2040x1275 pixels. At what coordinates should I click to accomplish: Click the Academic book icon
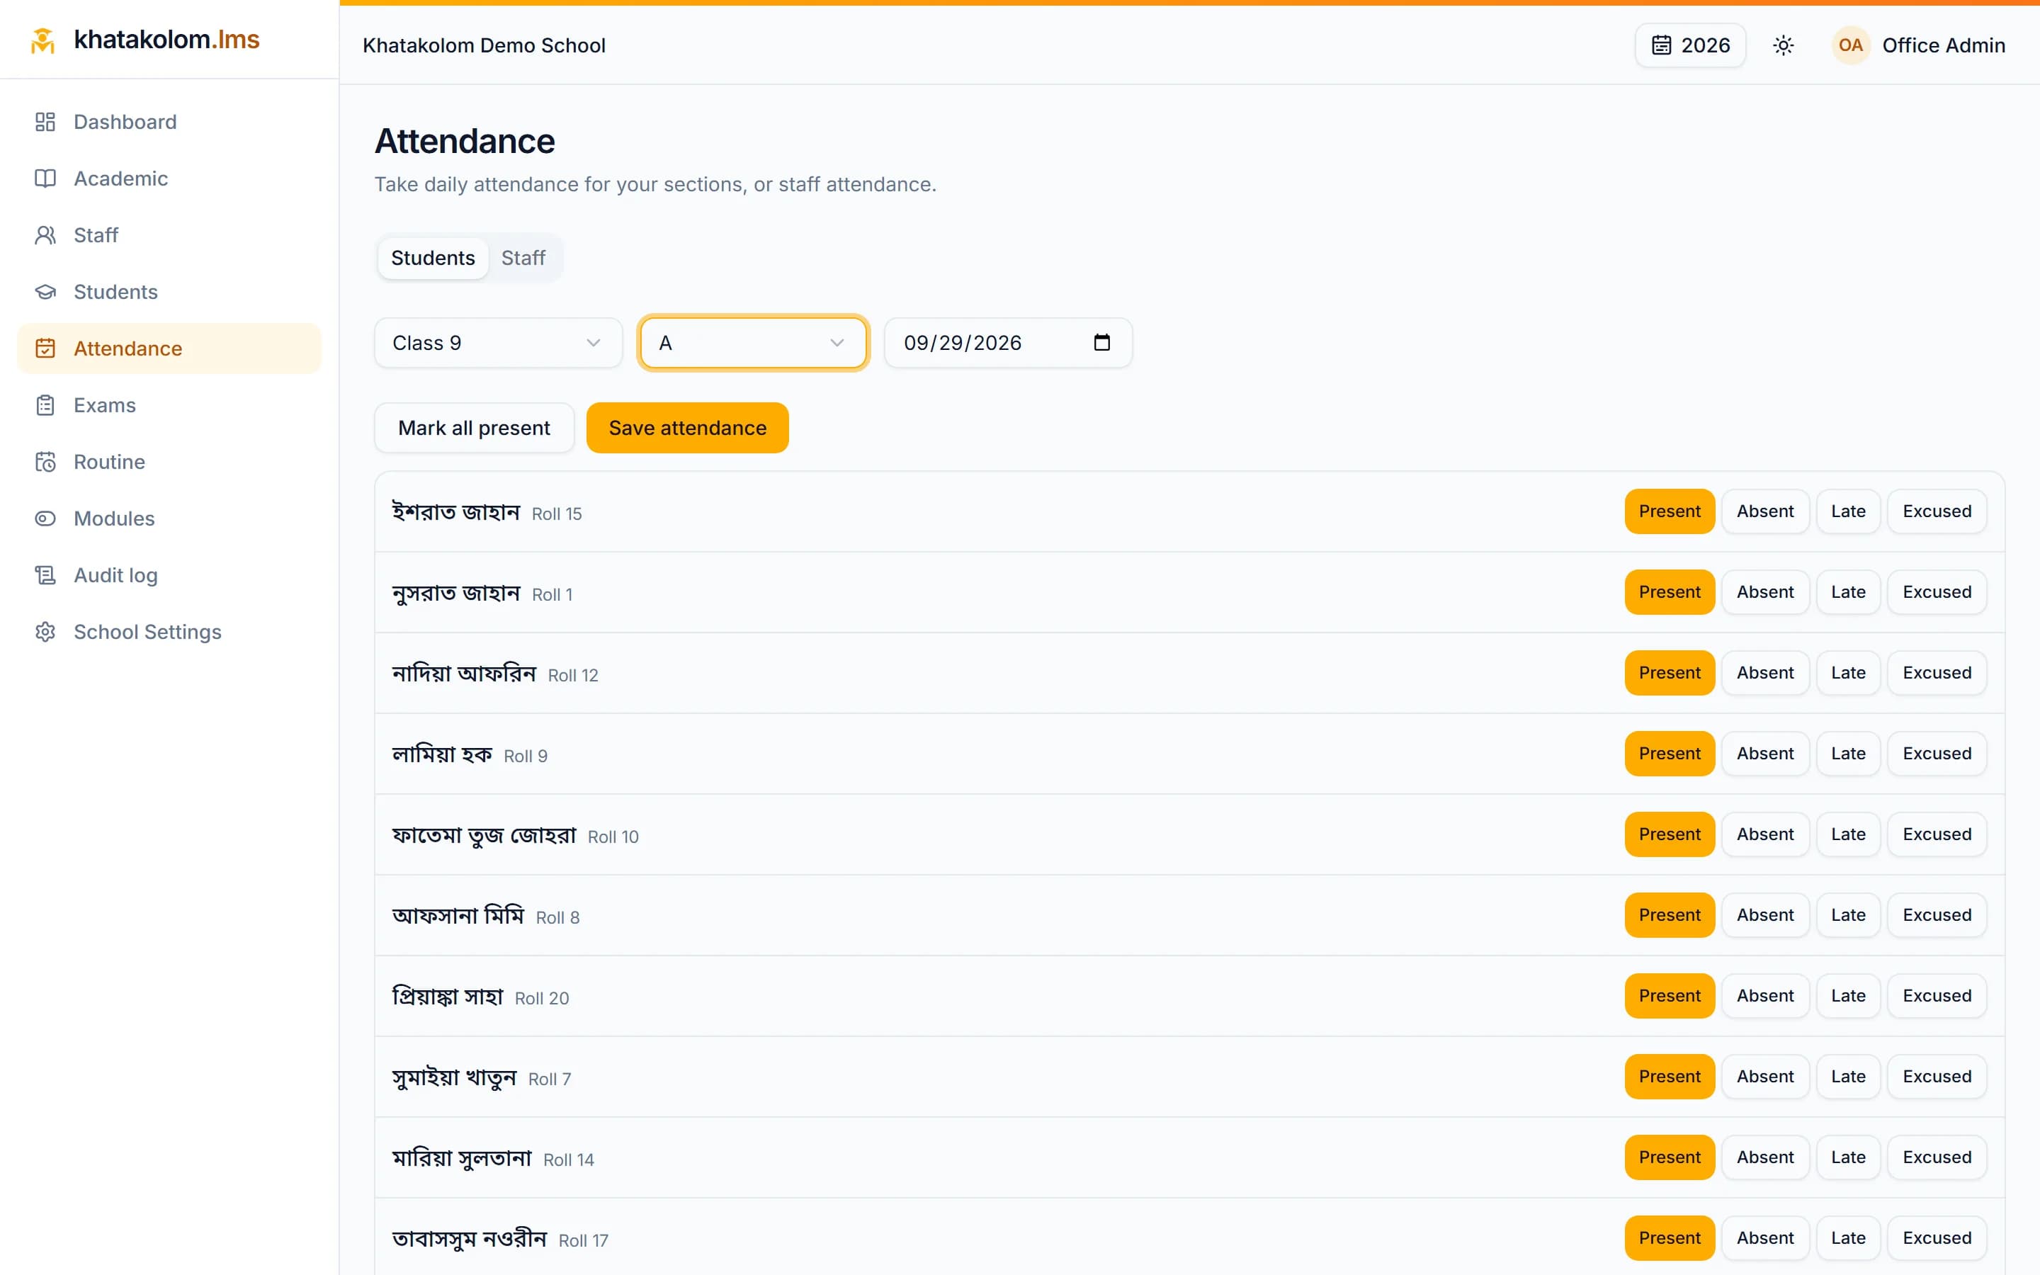(45, 178)
